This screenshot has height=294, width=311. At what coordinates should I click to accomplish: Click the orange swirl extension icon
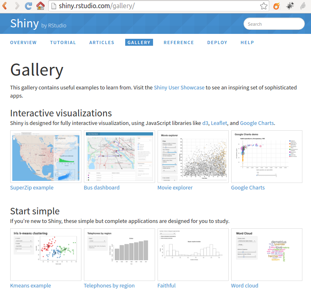click(x=277, y=6)
